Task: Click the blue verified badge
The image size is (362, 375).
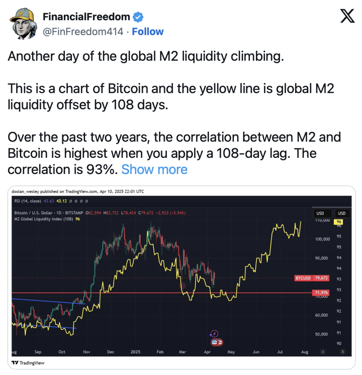Action: coord(138,17)
